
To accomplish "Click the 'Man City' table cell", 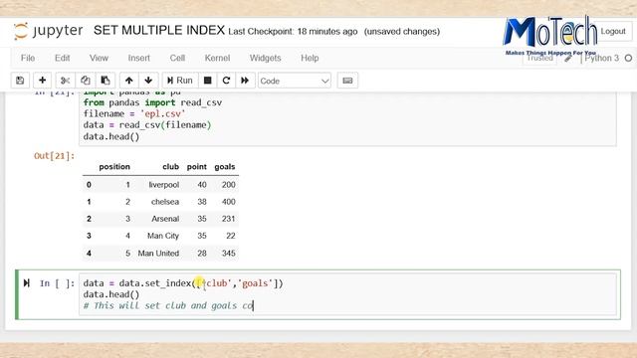I will click(163, 236).
